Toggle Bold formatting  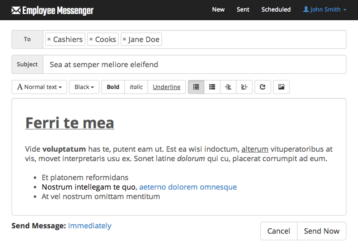point(113,87)
